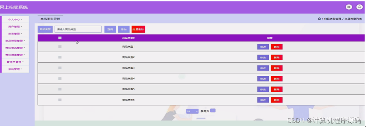The width and height of the screenshot is (366, 127).
Task: Check the checkbox for 商品类型4 row
Action: pyautogui.click(x=60, y=79)
